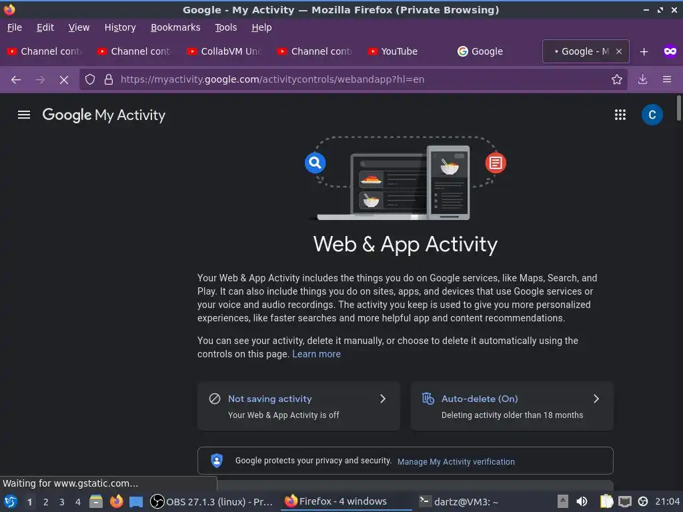The height and width of the screenshot is (512, 683).
Task: Switch to the first Channel content tab
Action: pyautogui.click(x=45, y=51)
